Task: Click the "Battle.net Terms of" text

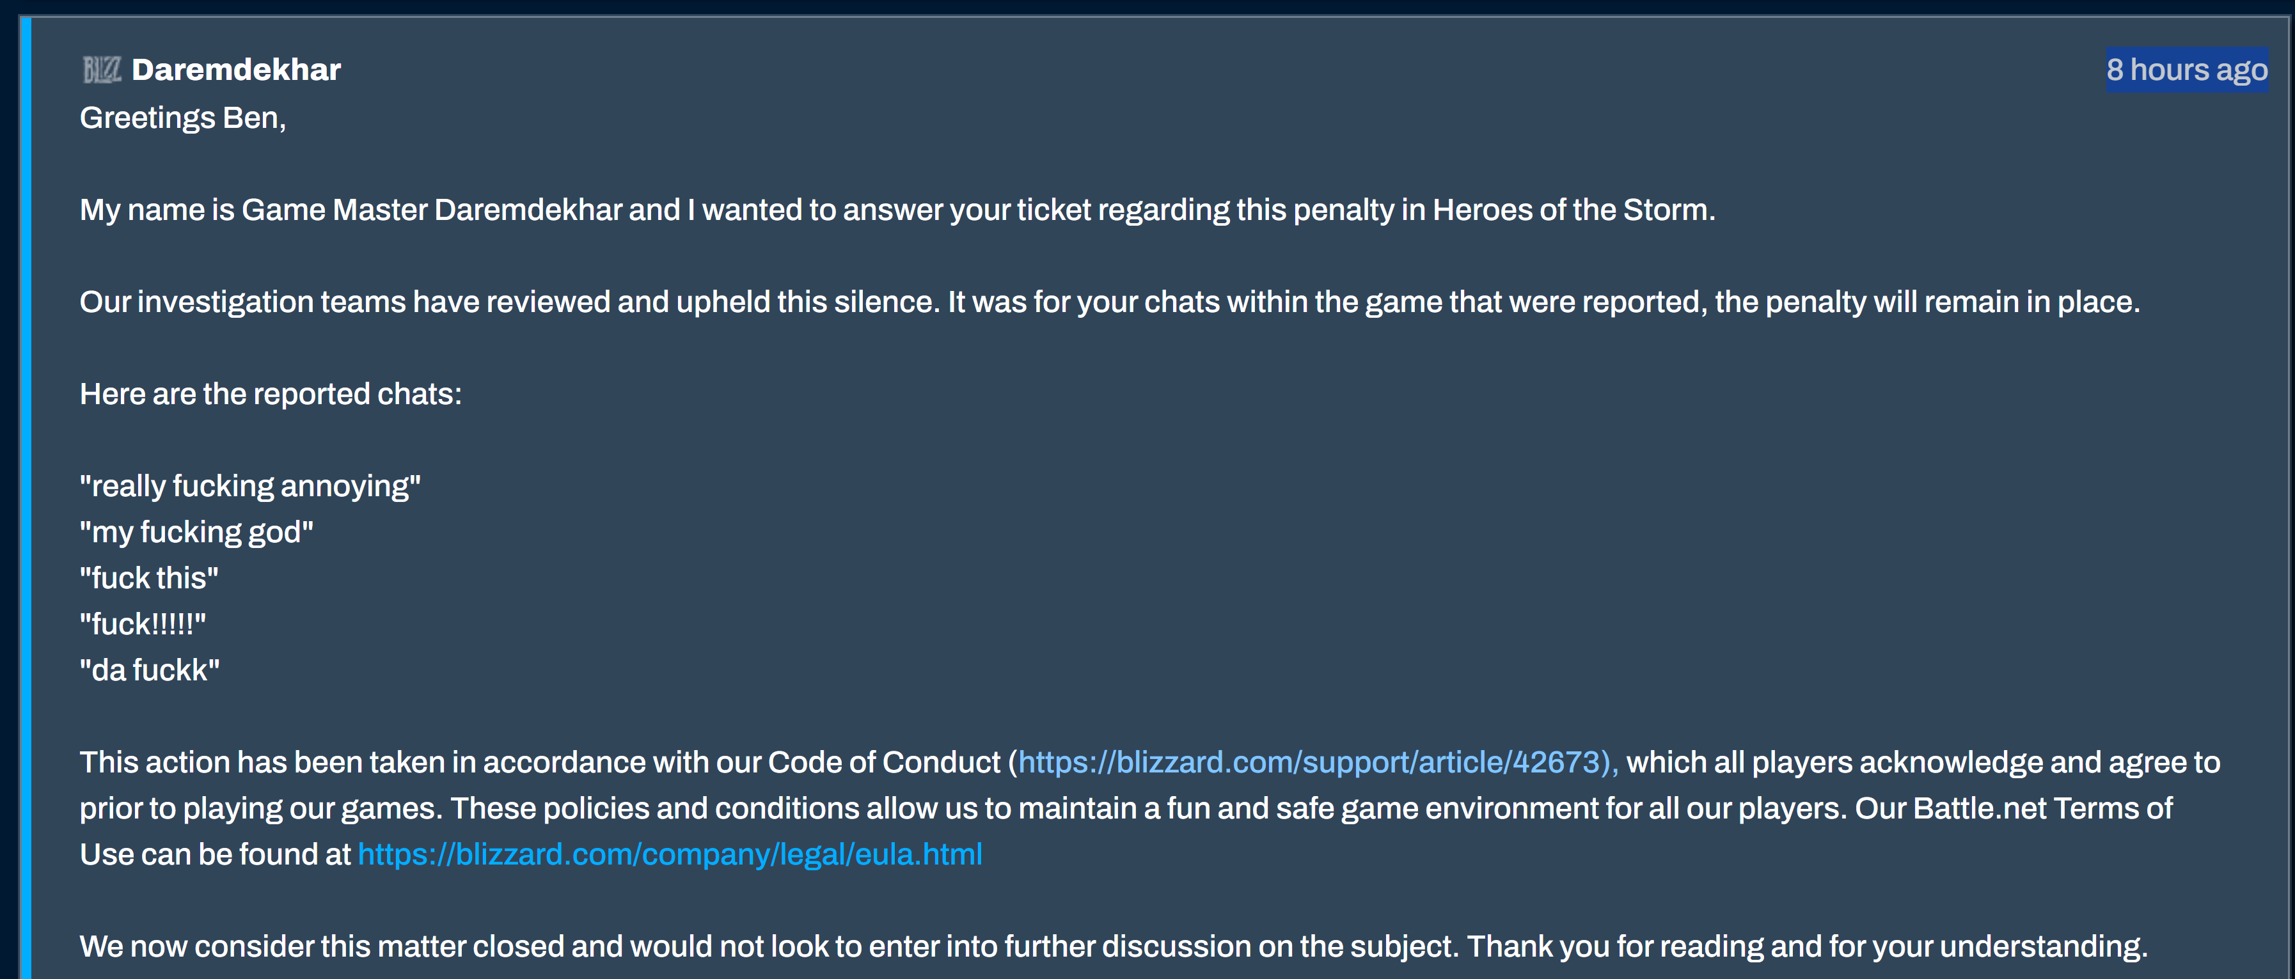Action: click(2042, 809)
